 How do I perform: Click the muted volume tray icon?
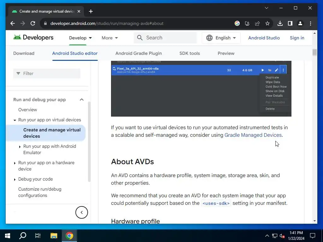(282, 236)
